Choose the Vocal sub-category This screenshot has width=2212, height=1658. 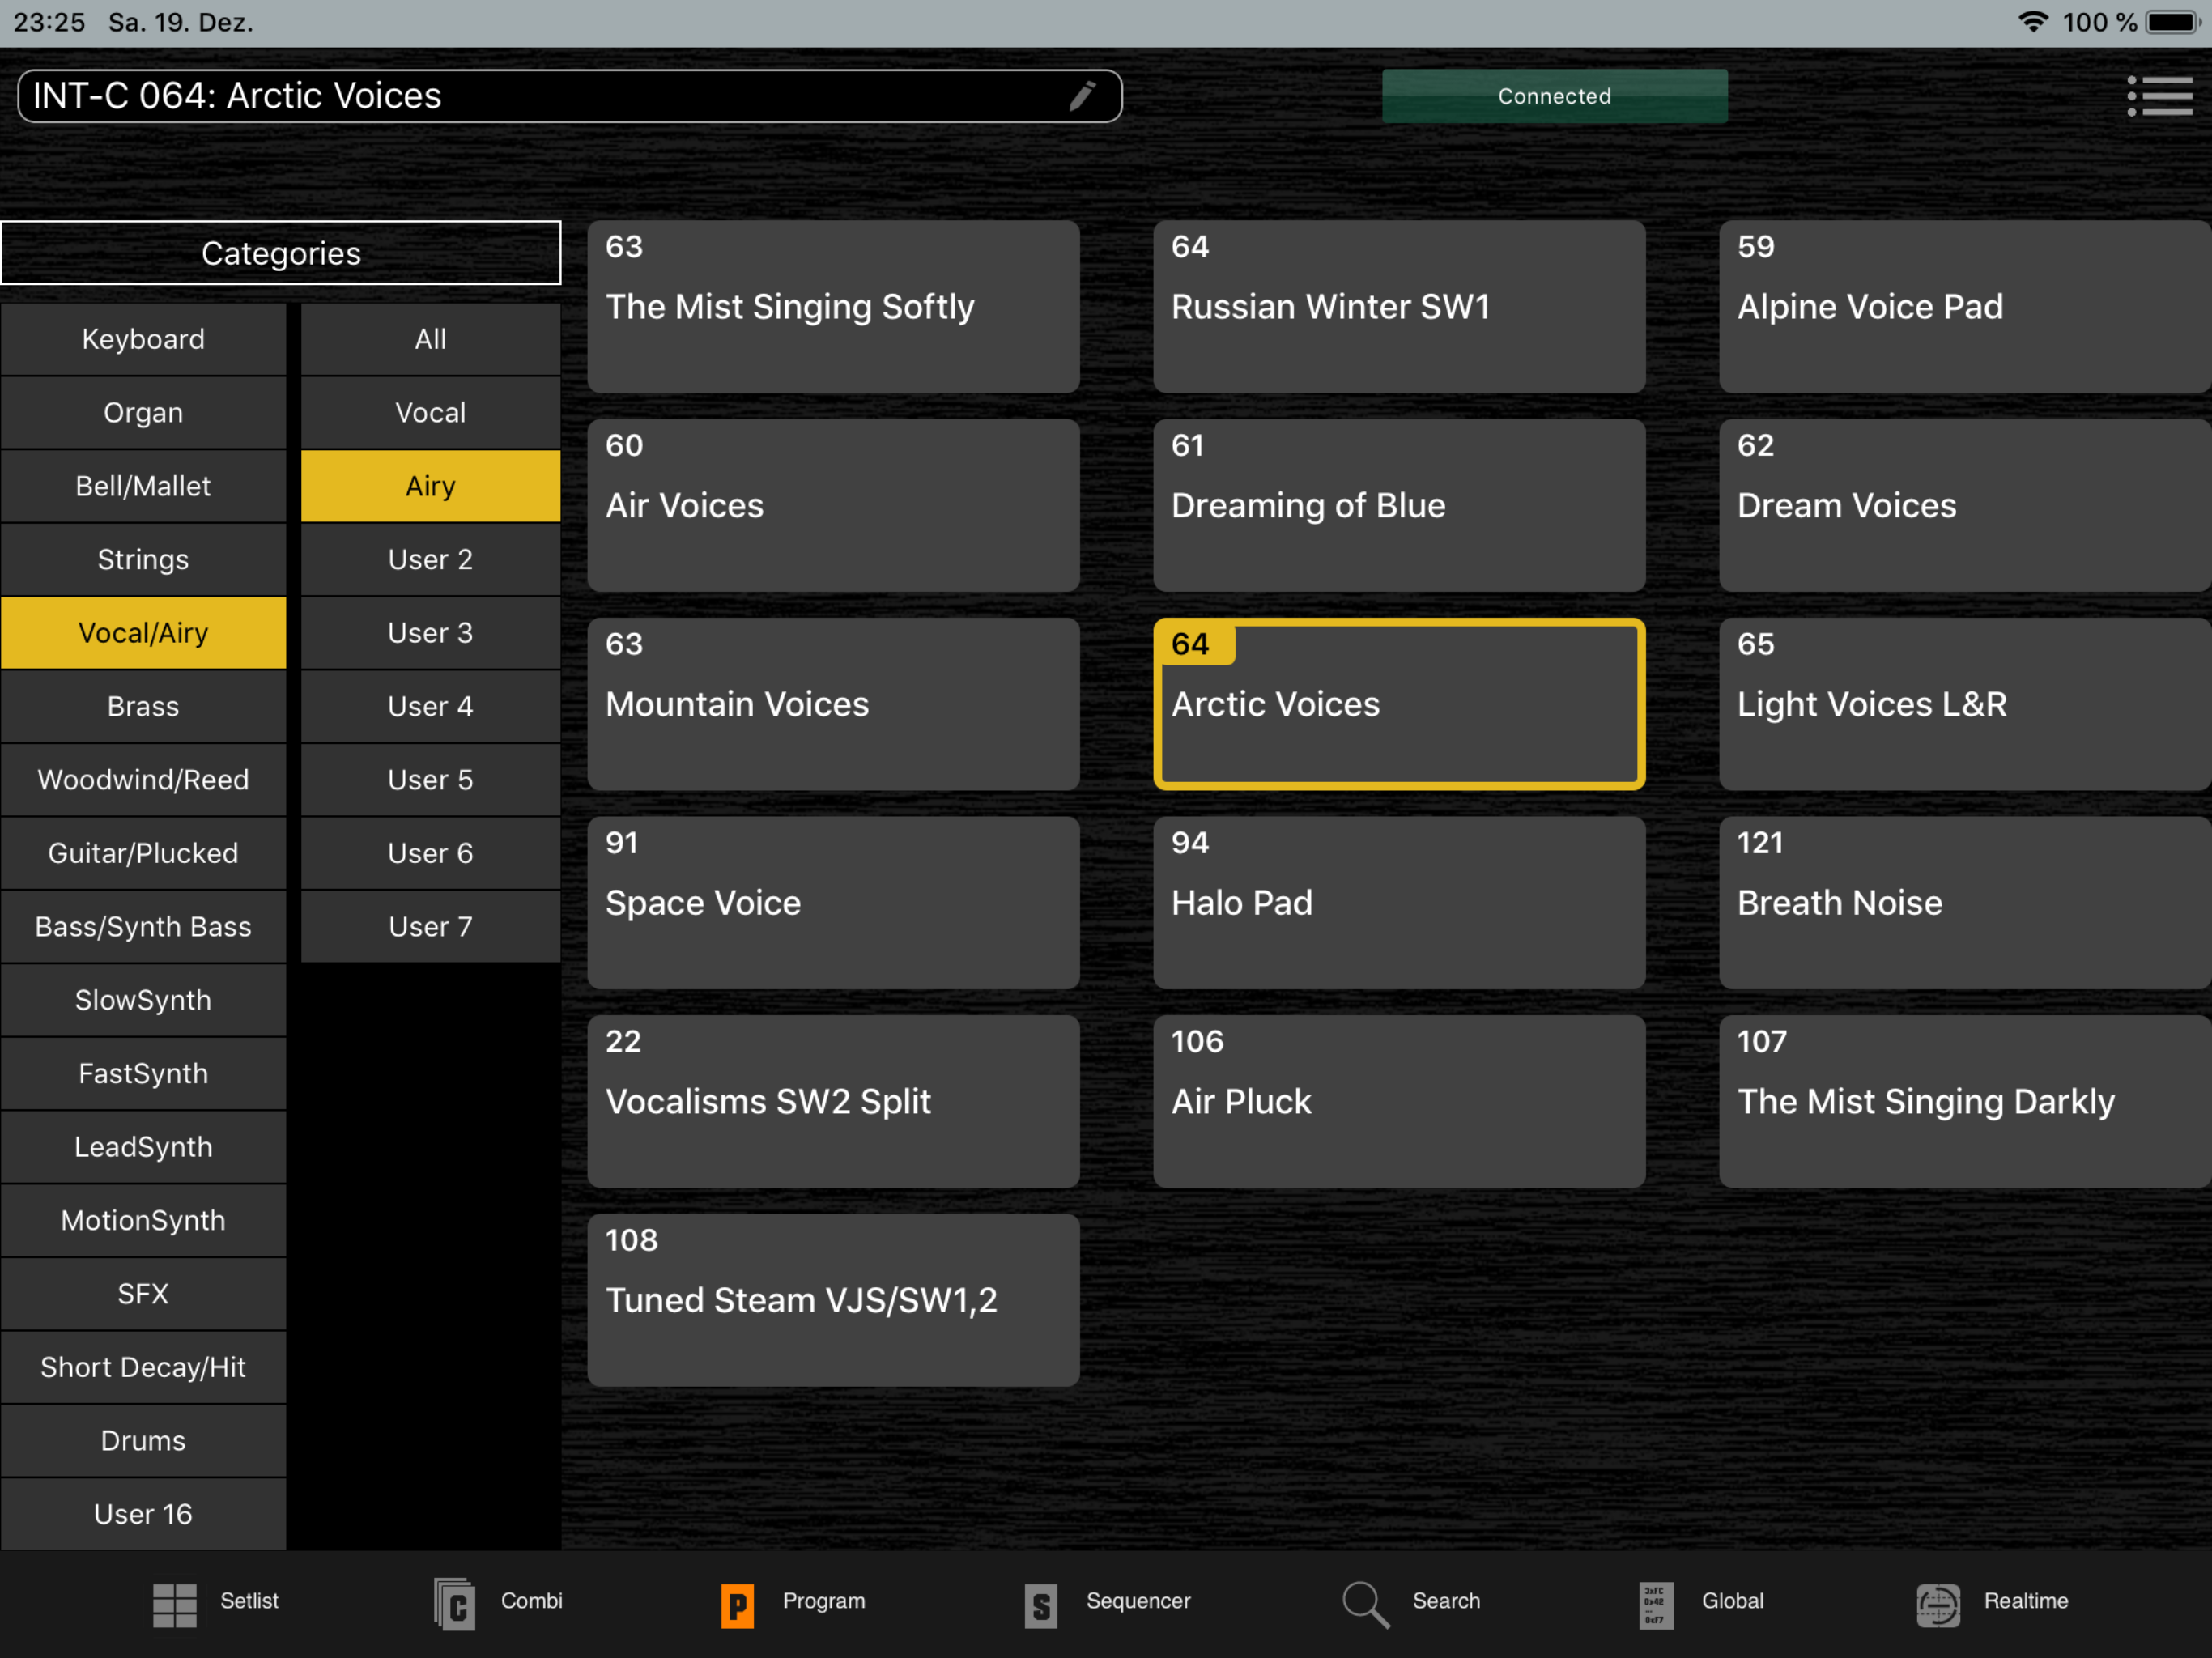[431, 412]
